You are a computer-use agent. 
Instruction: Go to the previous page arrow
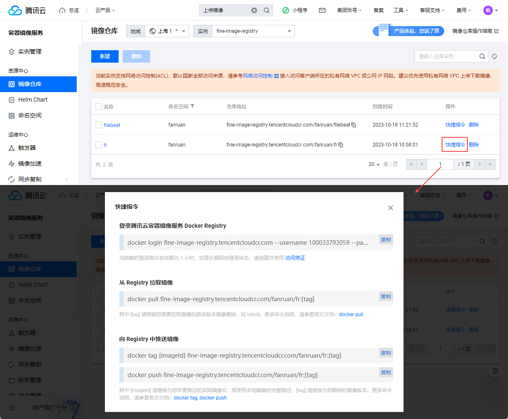coord(422,164)
